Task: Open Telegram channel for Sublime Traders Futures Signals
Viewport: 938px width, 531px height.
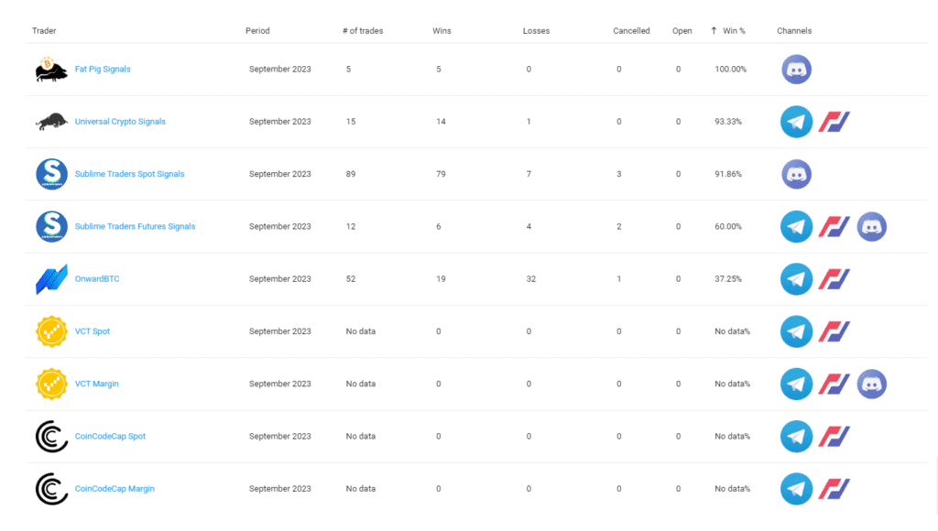Action: [x=796, y=227]
